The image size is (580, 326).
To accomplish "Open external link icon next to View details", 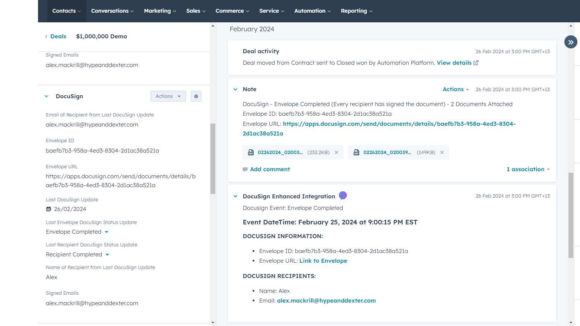I will click(476, 63).
